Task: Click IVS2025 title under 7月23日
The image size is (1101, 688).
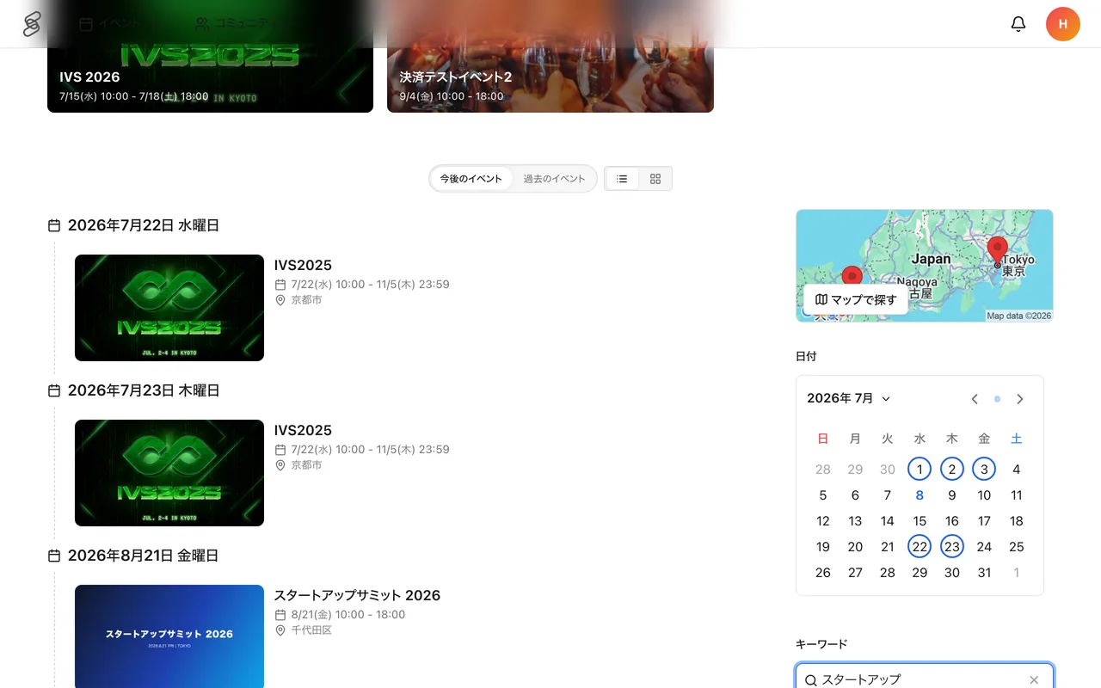Action: (303, 431)
